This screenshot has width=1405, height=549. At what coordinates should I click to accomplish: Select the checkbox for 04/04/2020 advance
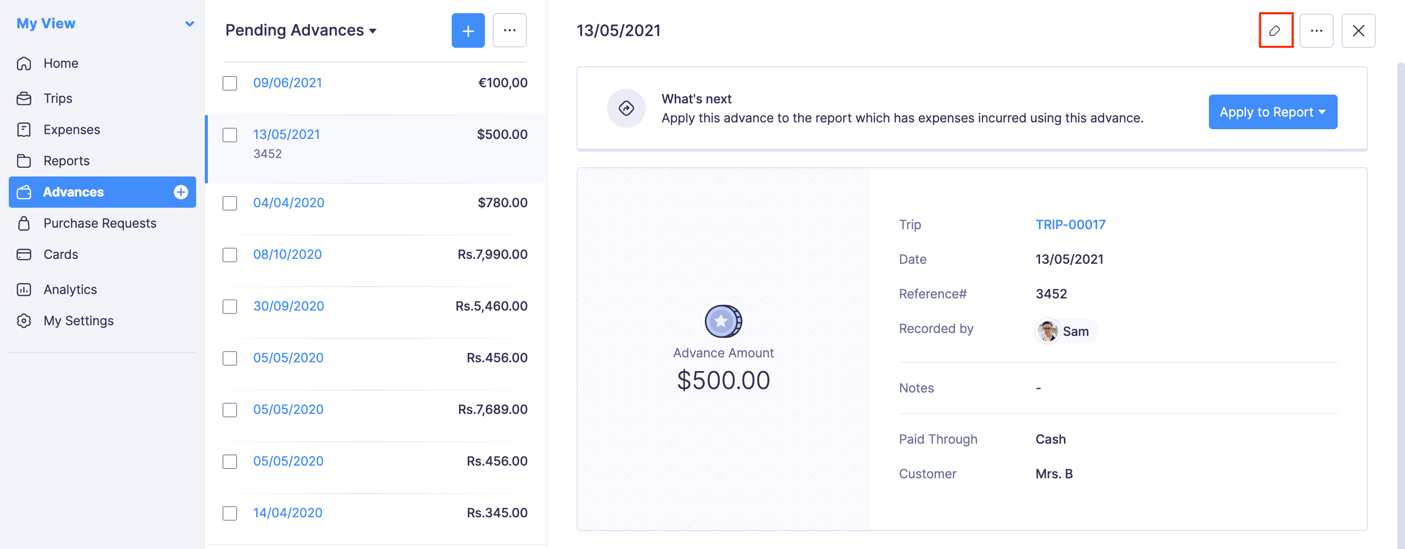click(230, 203)
